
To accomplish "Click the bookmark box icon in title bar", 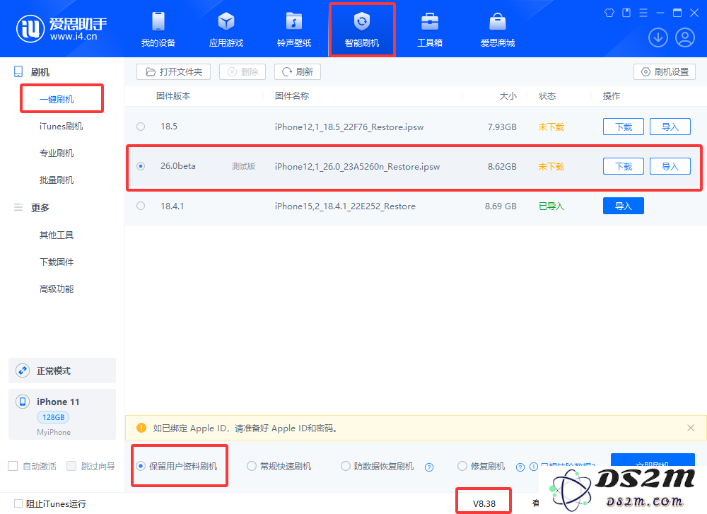I will pyautogui.click(x=626, y=13).
